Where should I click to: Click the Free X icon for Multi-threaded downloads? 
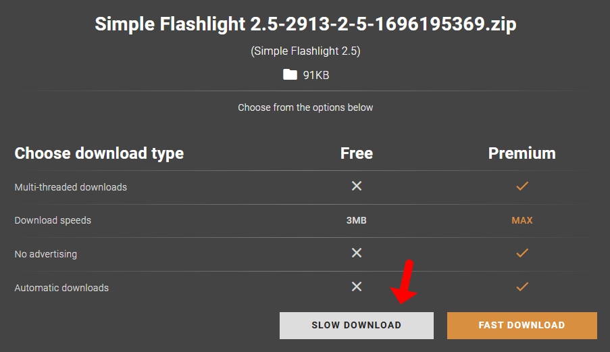(357, 186)
